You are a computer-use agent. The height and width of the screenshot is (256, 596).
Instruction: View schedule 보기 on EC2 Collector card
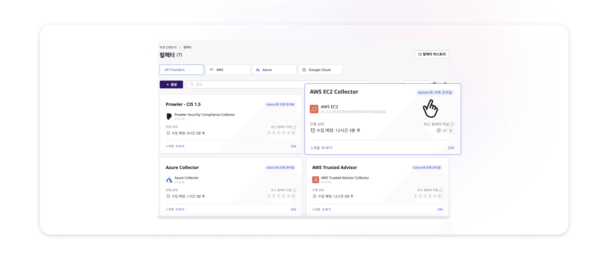(x=327, y=148)
